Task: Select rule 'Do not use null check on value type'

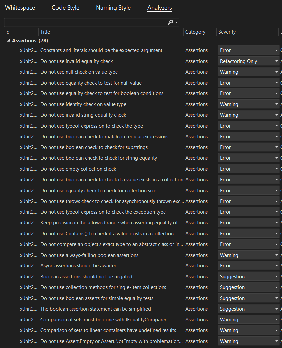Action: click(x=79, y=72)
